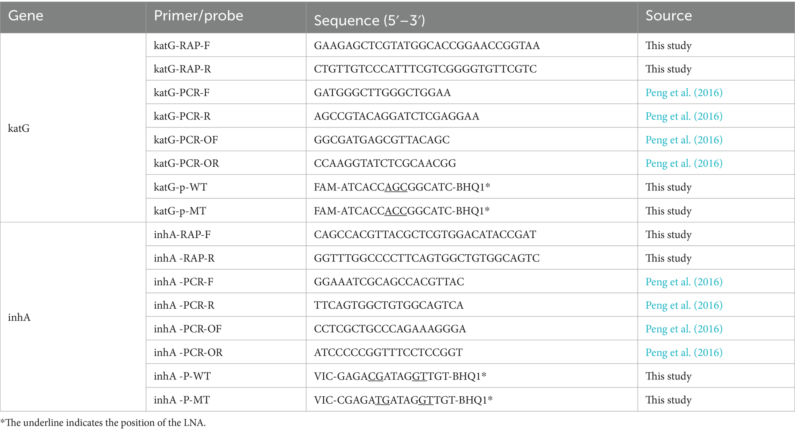
Task: Select the LNA underline footnote text
Action: (x=103, y=423)
